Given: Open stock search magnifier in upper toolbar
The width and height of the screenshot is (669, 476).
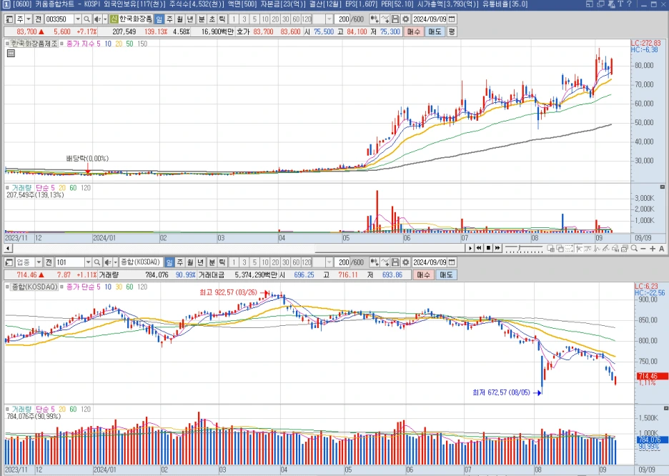Looking at the screenshot, I should click(x=86, y=19).
